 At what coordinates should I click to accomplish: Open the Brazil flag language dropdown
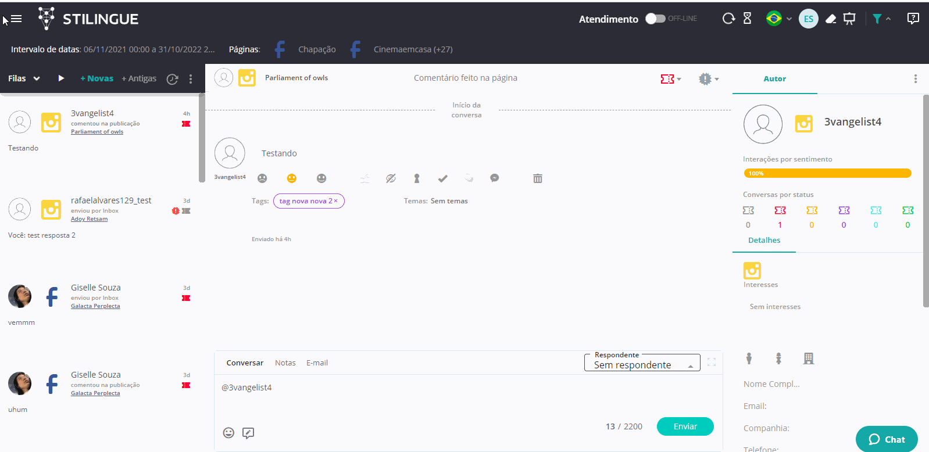[778, 19]
